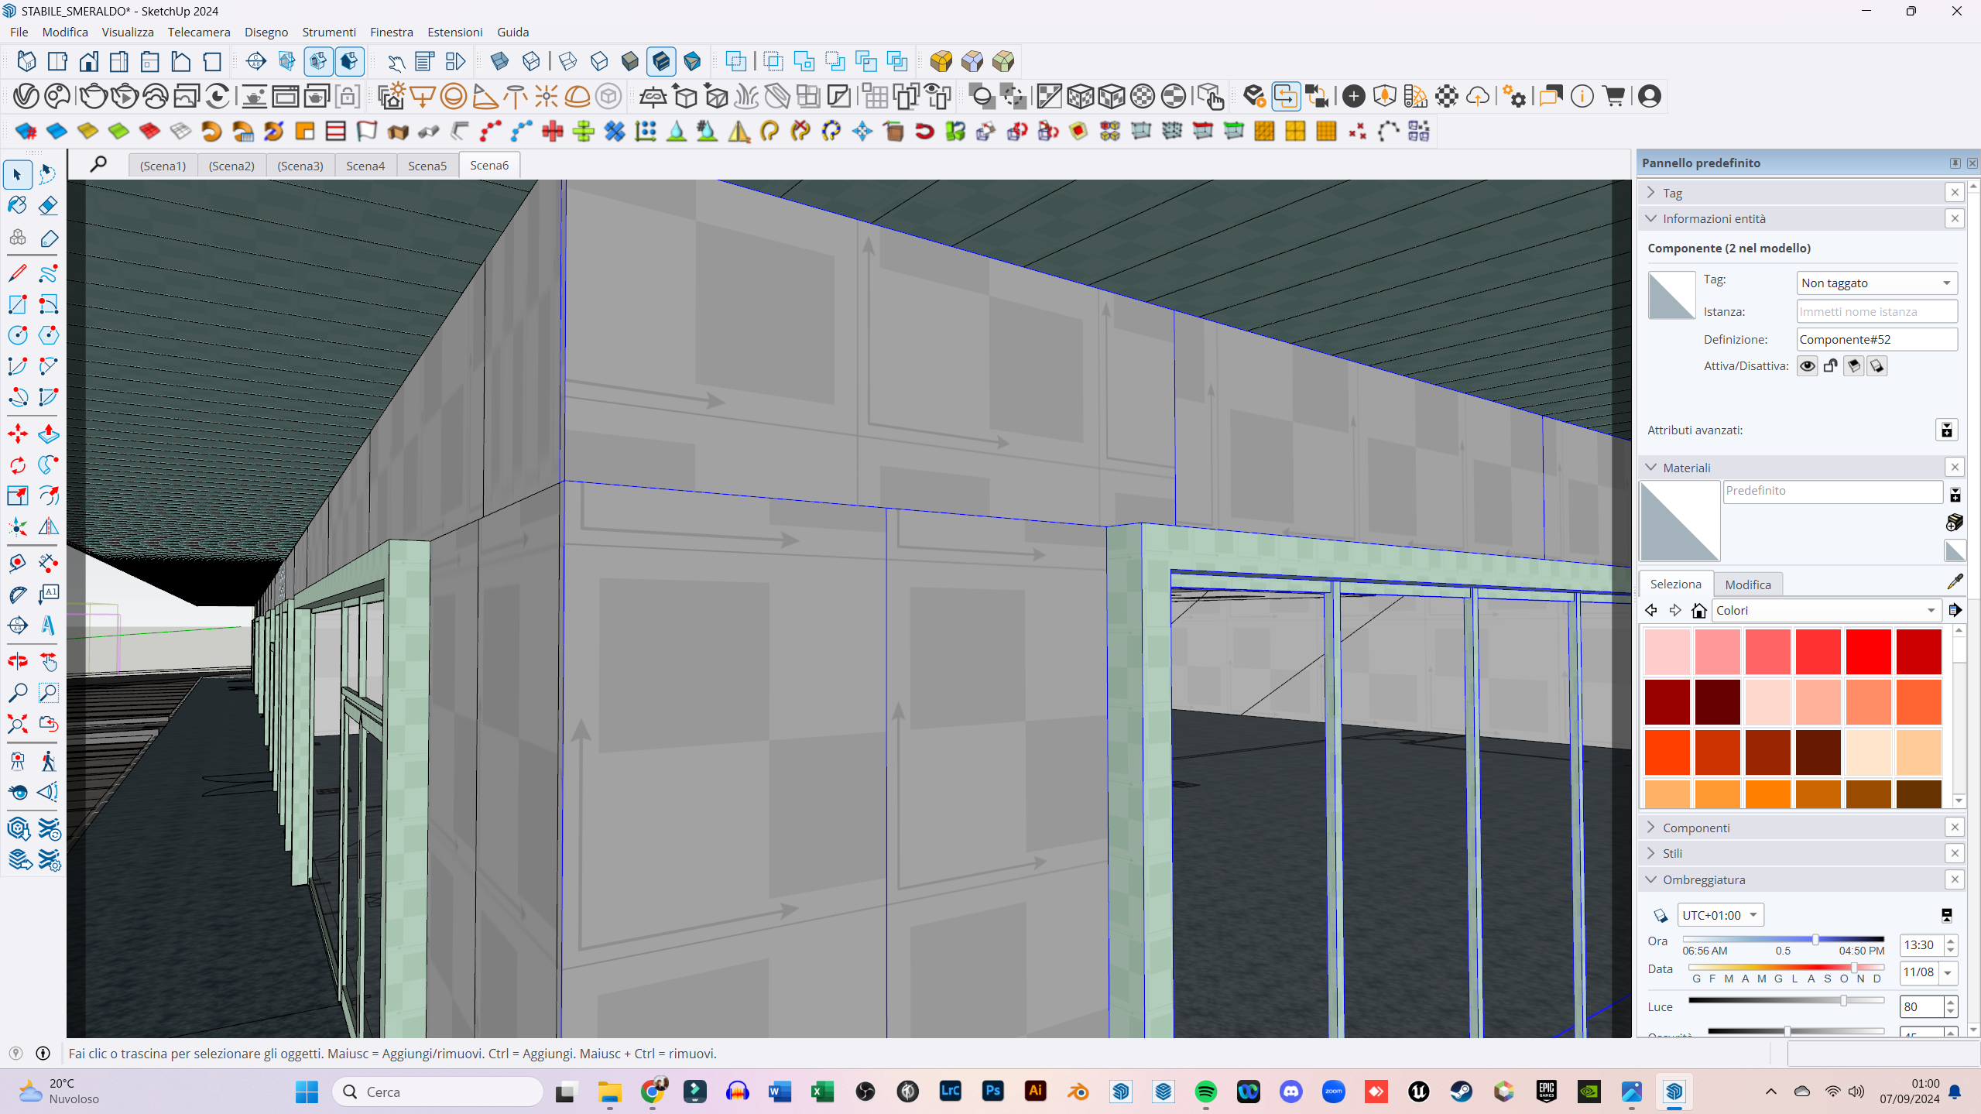Choose the Rectangle tool
Screen dimensions: 1981x1114
tap(17, 304)
